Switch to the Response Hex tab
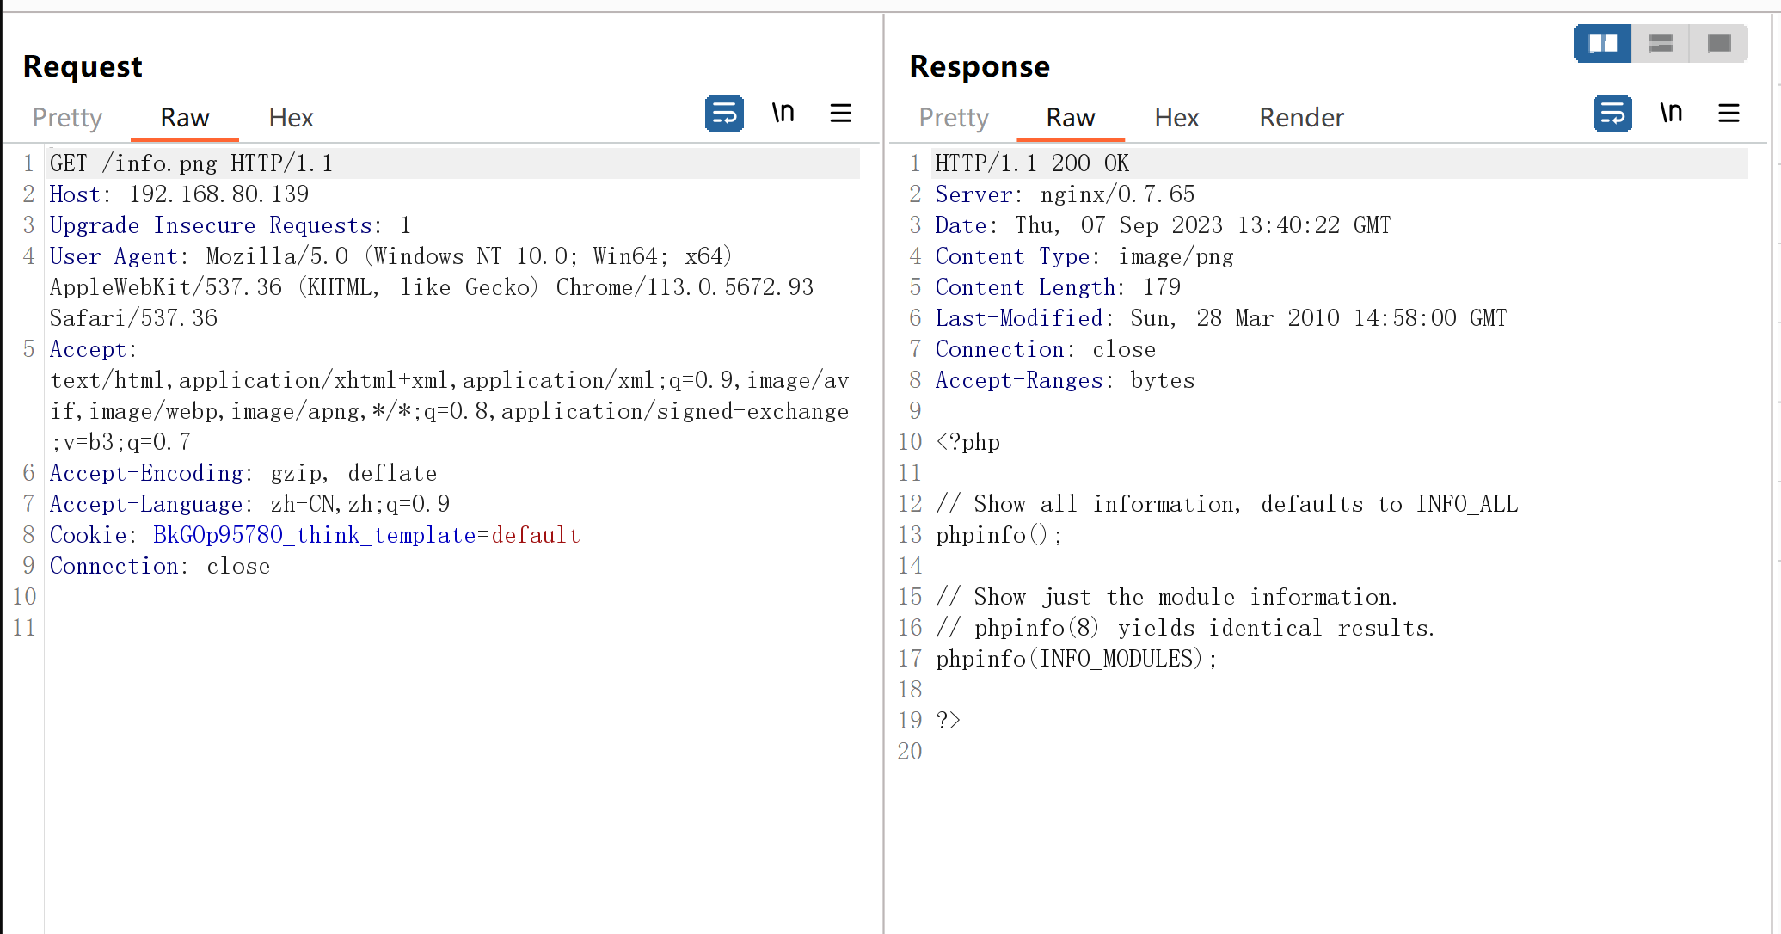 (x=1176, y=117)
